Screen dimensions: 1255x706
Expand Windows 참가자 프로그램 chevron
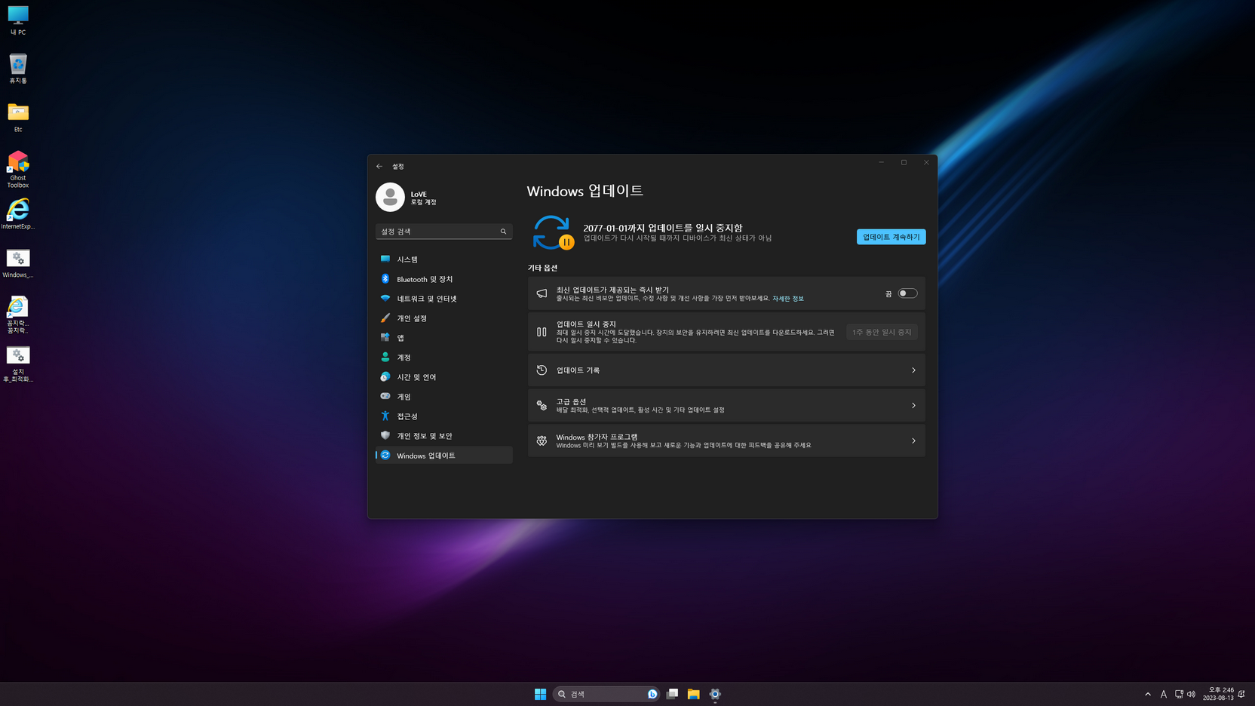tap(913, 441)
